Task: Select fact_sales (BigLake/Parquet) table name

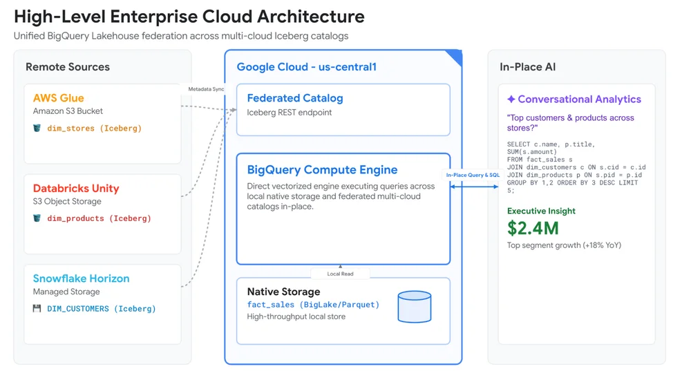Action: click(313, 305)
